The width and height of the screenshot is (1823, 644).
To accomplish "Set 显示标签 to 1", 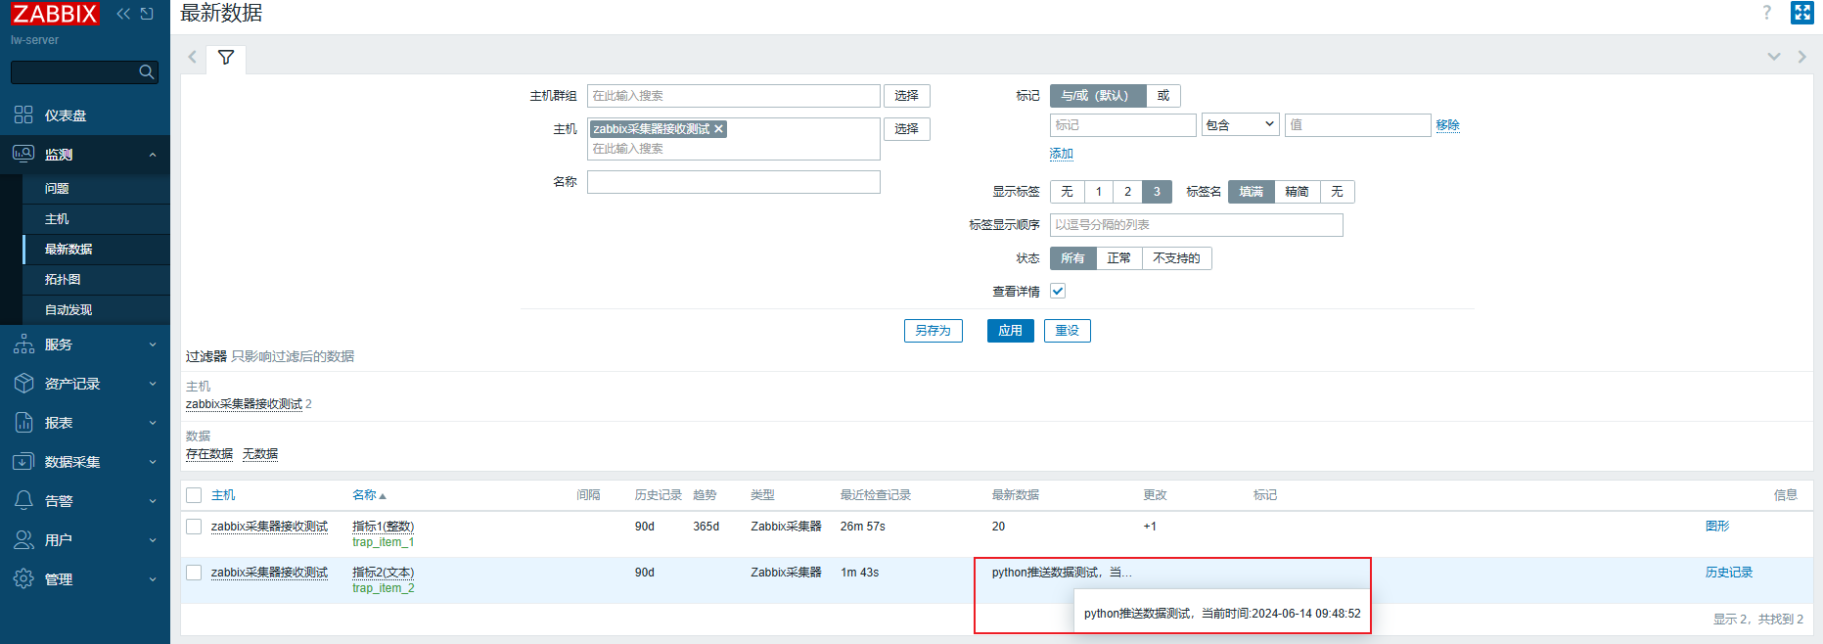I will 1099,192.
